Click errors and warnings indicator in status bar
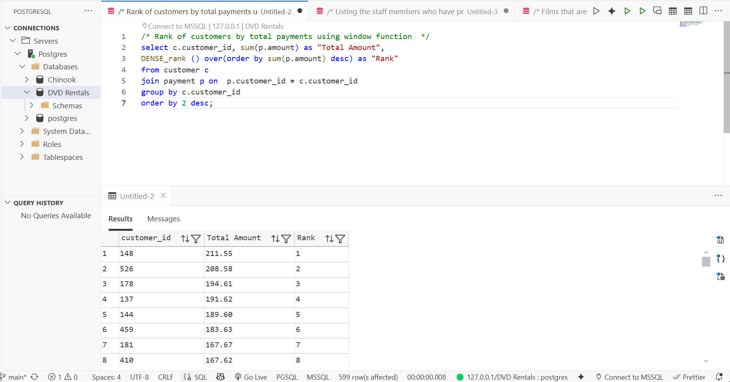 pos(63,377)
